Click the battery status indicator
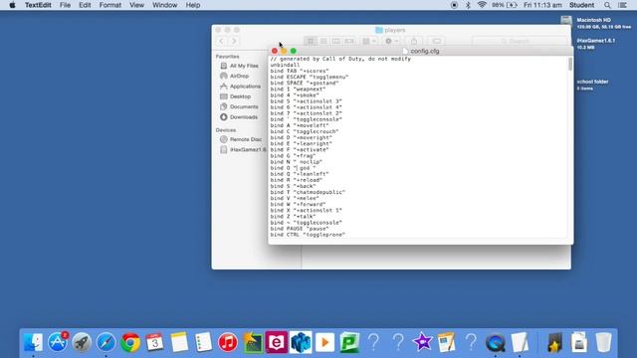637x358 pixels. click(x=505, y=5)
